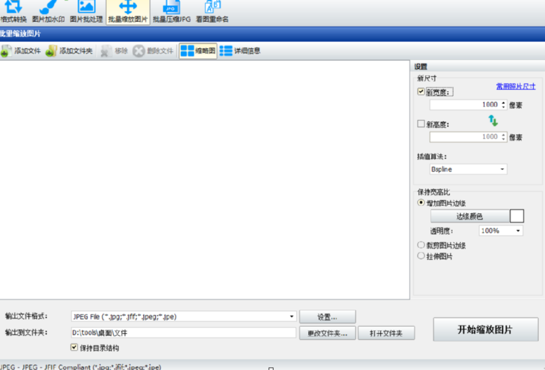Click the new width spinner arrows
The image size is (545, 370).
click(x=504, y=105)
